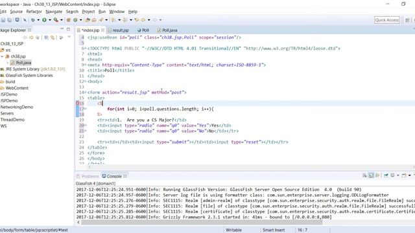
Task: Click Package Explorer back arrow icon
Action: (25, 38)
